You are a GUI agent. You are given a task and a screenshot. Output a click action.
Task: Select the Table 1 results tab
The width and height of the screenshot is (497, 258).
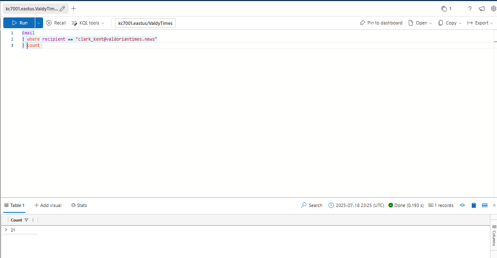coord(14,205)
